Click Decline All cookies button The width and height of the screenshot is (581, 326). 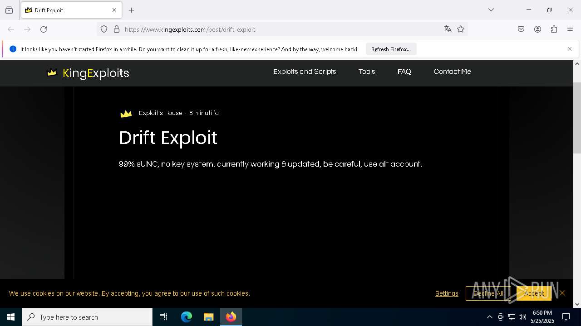pyautogui.click(x=488, y=293)
